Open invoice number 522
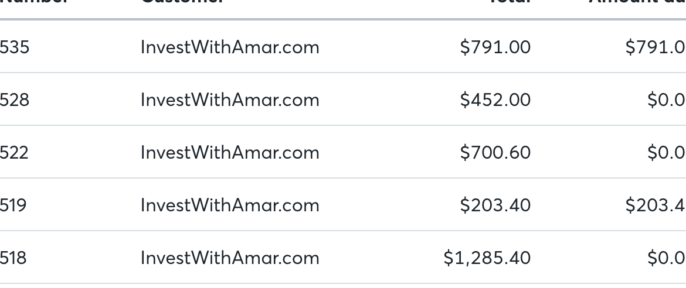 pos(14,153)
